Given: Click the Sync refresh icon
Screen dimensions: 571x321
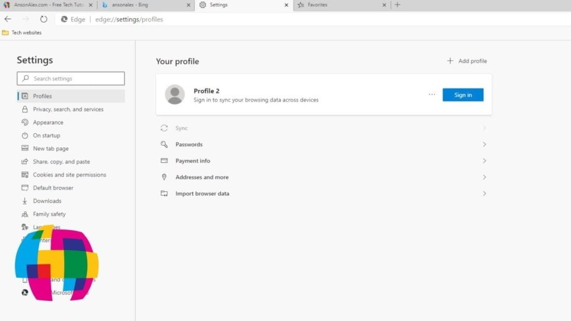Looking at the screenshot, I should pos(164,128).
